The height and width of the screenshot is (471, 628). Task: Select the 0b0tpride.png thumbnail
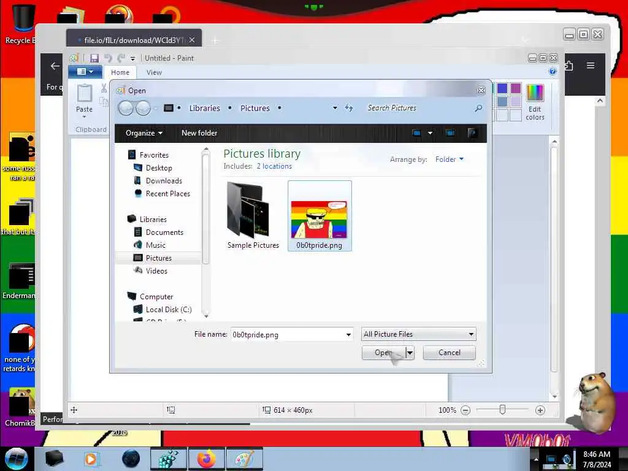coord(320,215)
